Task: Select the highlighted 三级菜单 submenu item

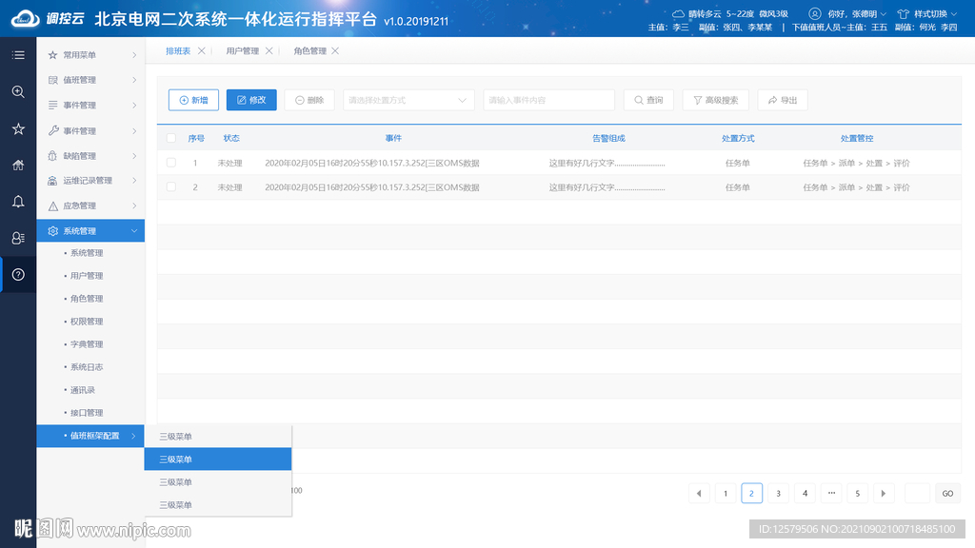Action: click(x=217, y=460)
